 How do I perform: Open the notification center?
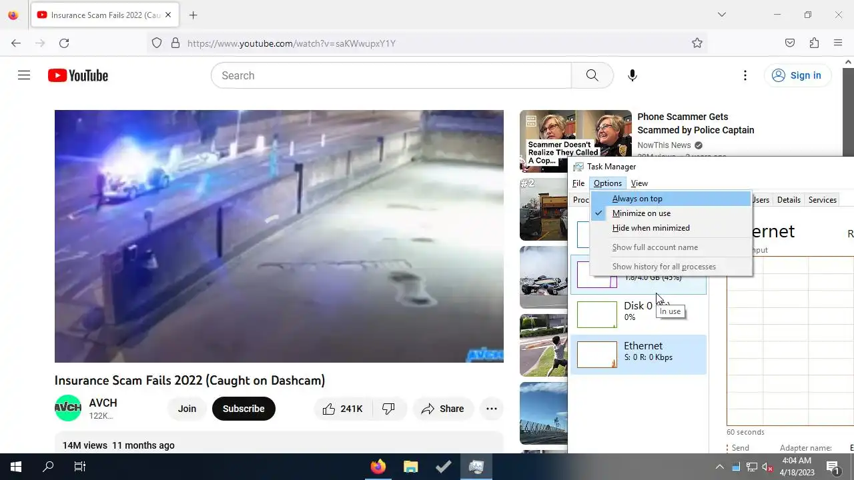click(x=833, y=467)
